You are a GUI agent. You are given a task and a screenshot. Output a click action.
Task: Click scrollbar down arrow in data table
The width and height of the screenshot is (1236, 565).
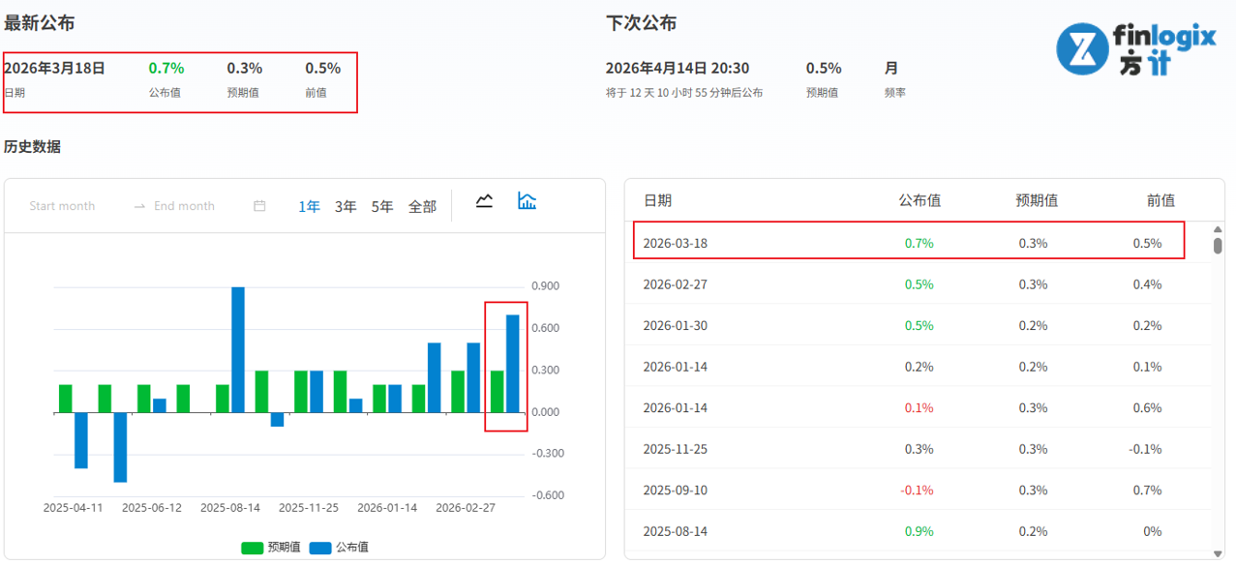click(x=1218, y=552)
